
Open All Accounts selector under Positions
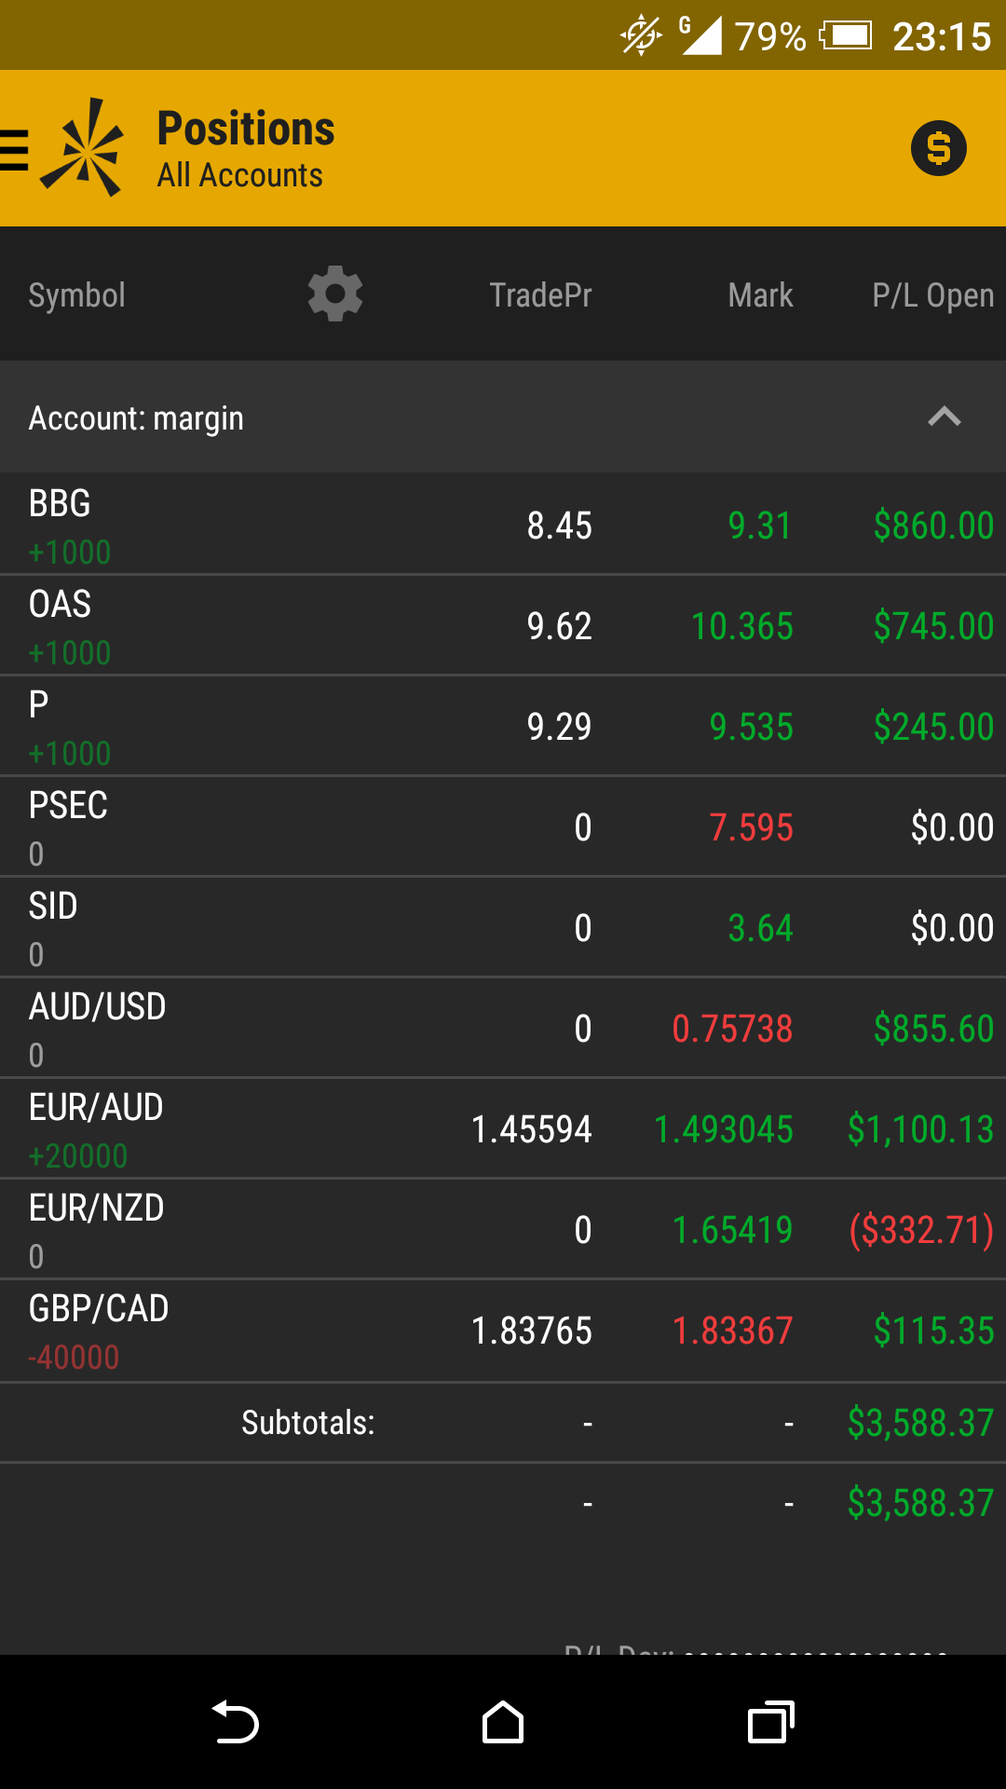click(x=239, y=175)
